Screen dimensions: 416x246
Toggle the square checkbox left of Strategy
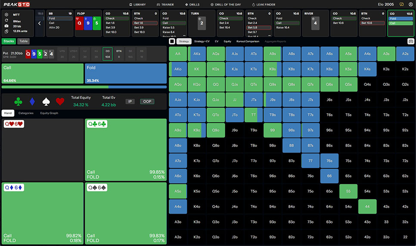[x=172, y=41]
